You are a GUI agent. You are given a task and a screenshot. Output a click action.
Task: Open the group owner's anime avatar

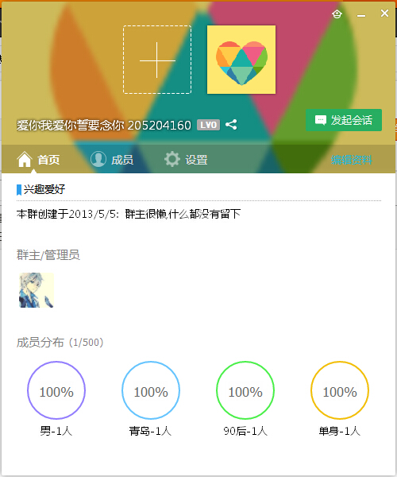(37, 290)
